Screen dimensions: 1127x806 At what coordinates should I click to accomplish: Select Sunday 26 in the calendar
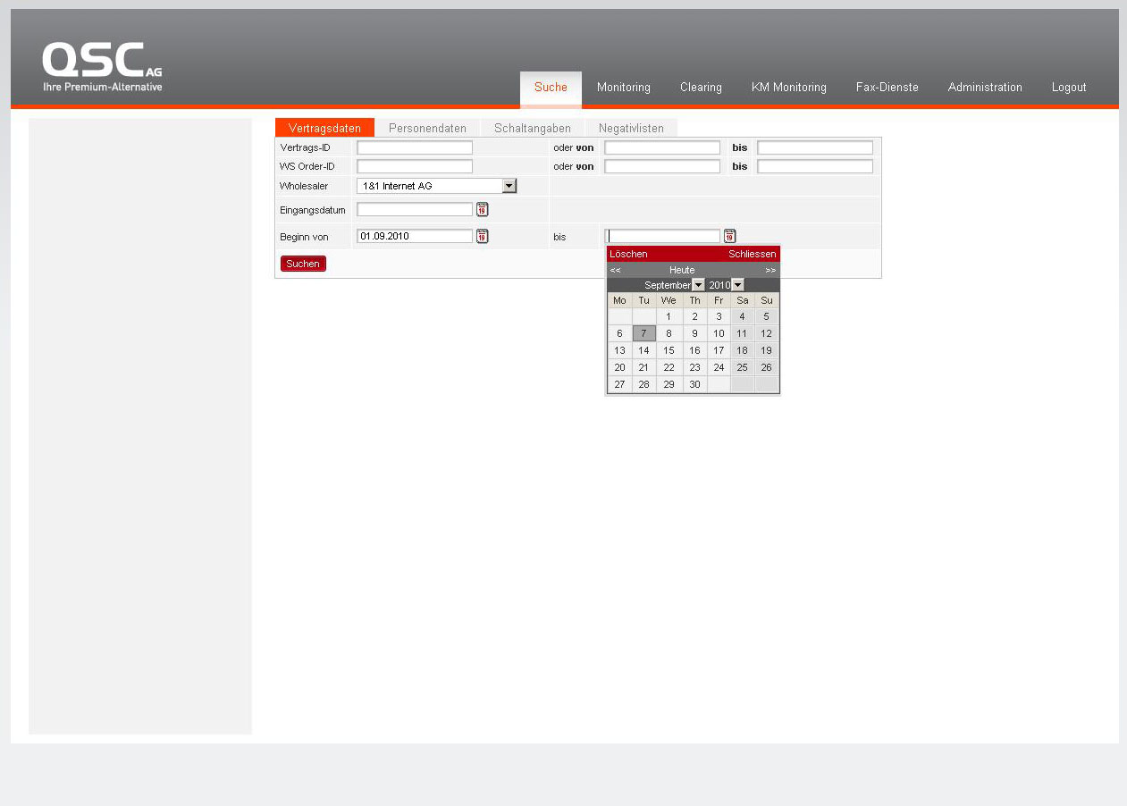point(766,367)
